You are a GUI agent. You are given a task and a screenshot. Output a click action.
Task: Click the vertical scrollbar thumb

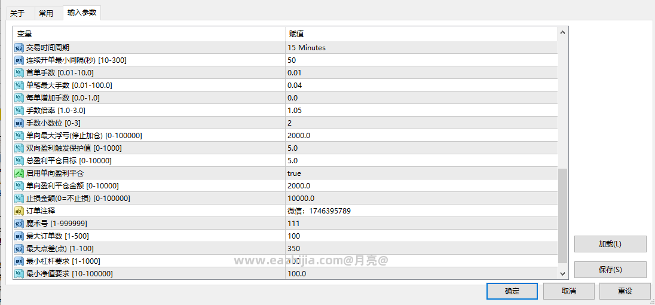[x=562, y=216]
